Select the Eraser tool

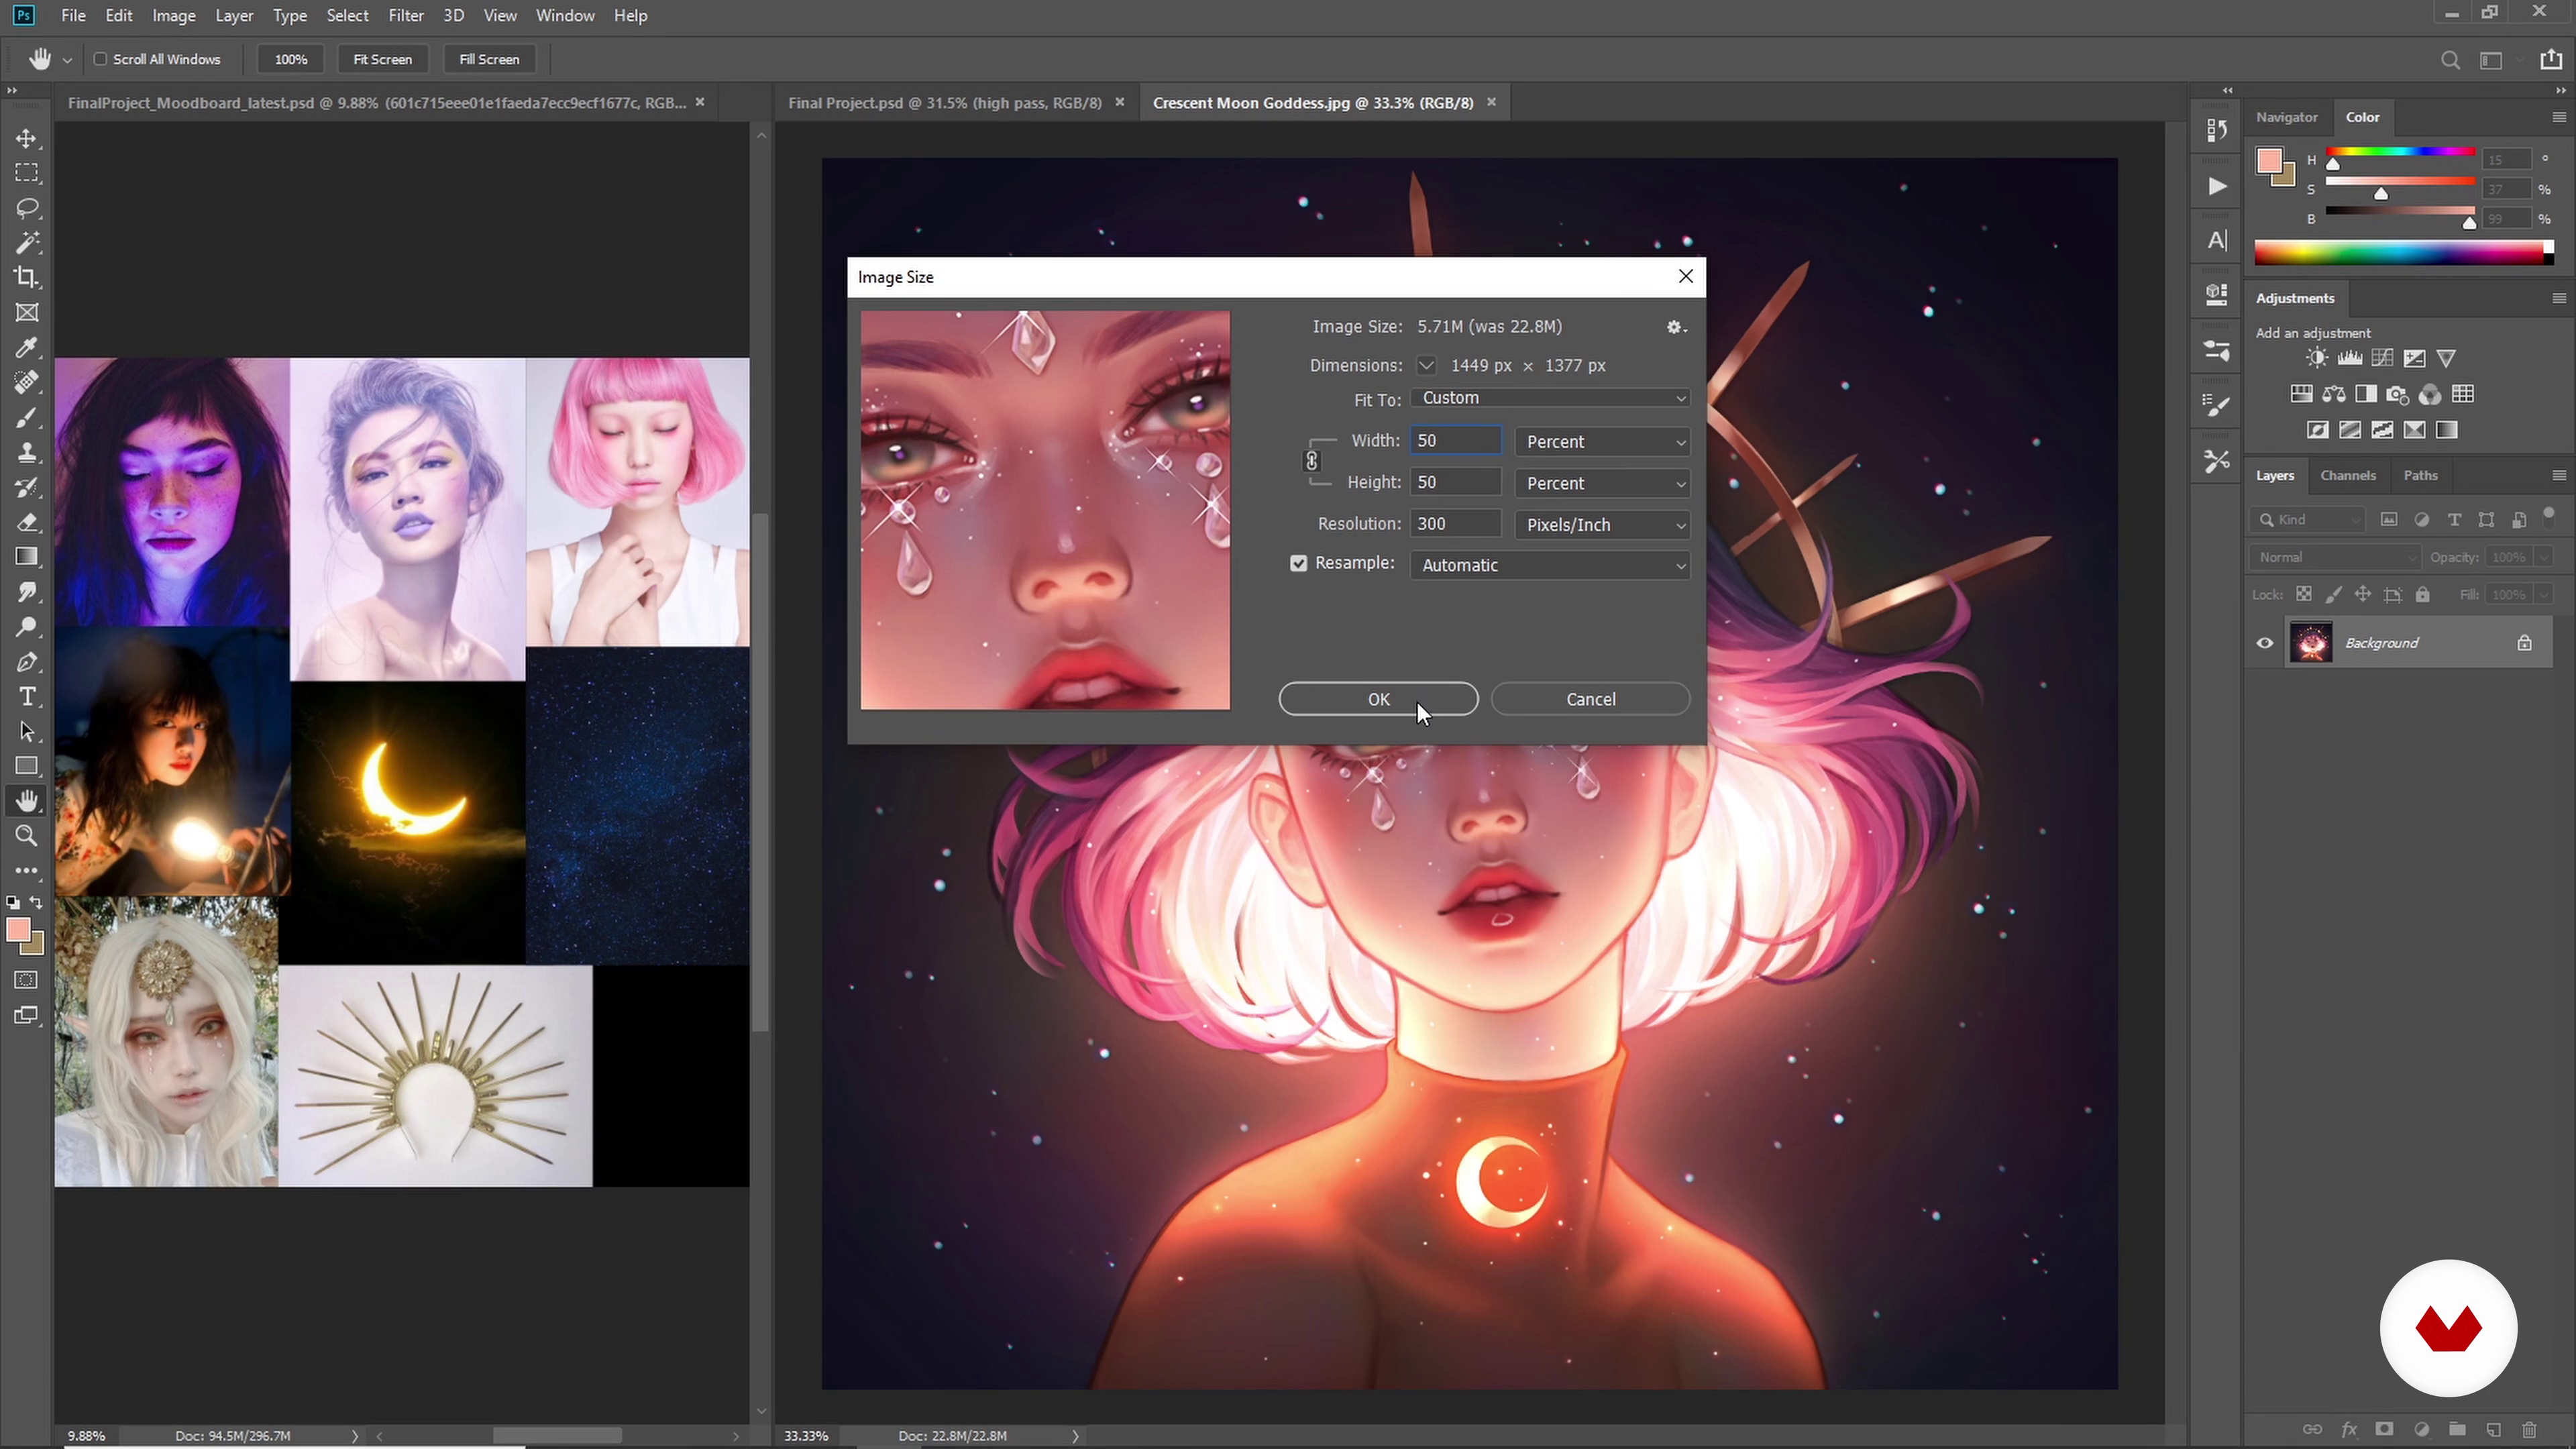(27, 522)
